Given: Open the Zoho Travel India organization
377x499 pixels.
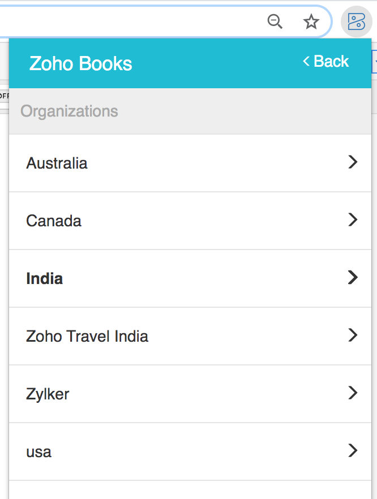Looking at the screenshot, I should (87, 336).
